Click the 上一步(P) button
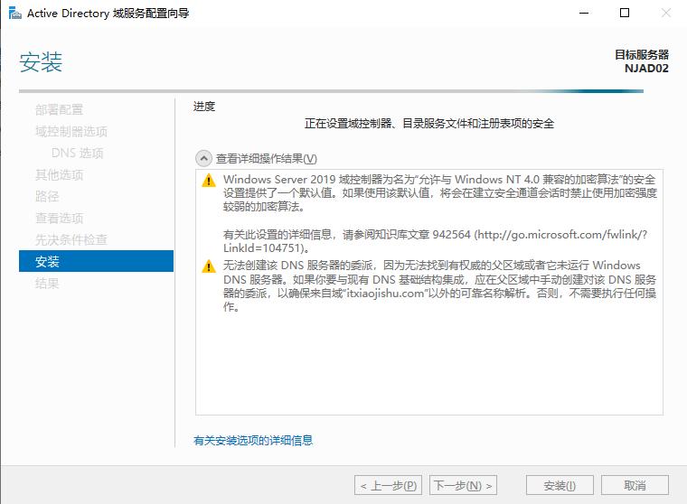 coord(388,485)
